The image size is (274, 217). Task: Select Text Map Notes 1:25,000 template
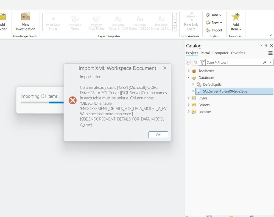139,22
